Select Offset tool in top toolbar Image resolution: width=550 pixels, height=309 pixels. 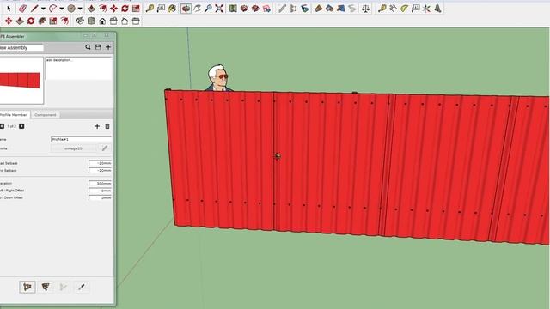click(x=103, y=9)
